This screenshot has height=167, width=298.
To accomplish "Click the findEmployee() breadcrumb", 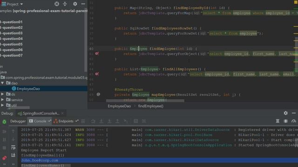I will 151,106.
